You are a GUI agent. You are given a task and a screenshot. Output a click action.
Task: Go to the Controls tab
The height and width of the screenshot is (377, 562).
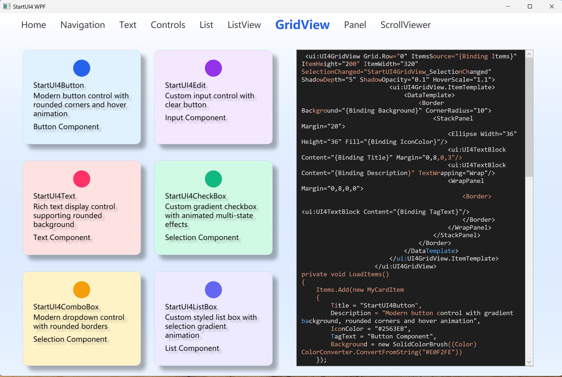click(168, 25)
